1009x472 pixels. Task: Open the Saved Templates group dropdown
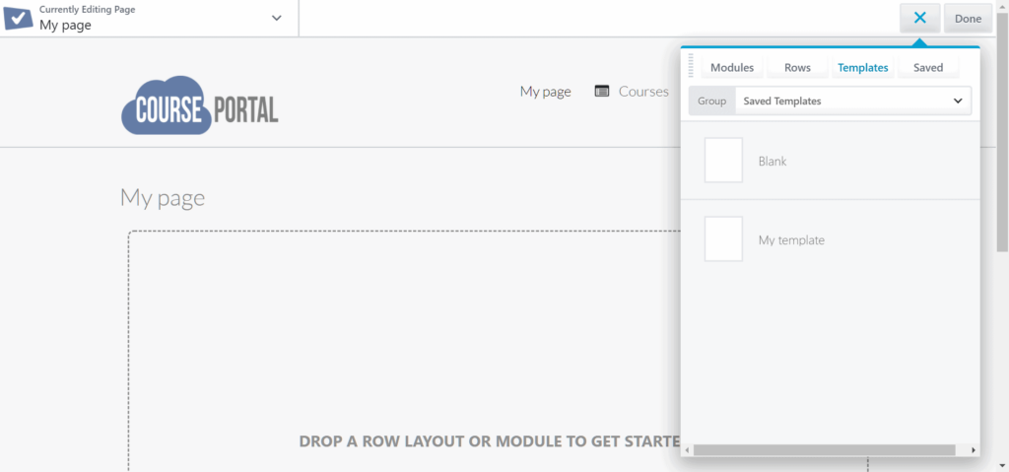click(x=852, y=101)
